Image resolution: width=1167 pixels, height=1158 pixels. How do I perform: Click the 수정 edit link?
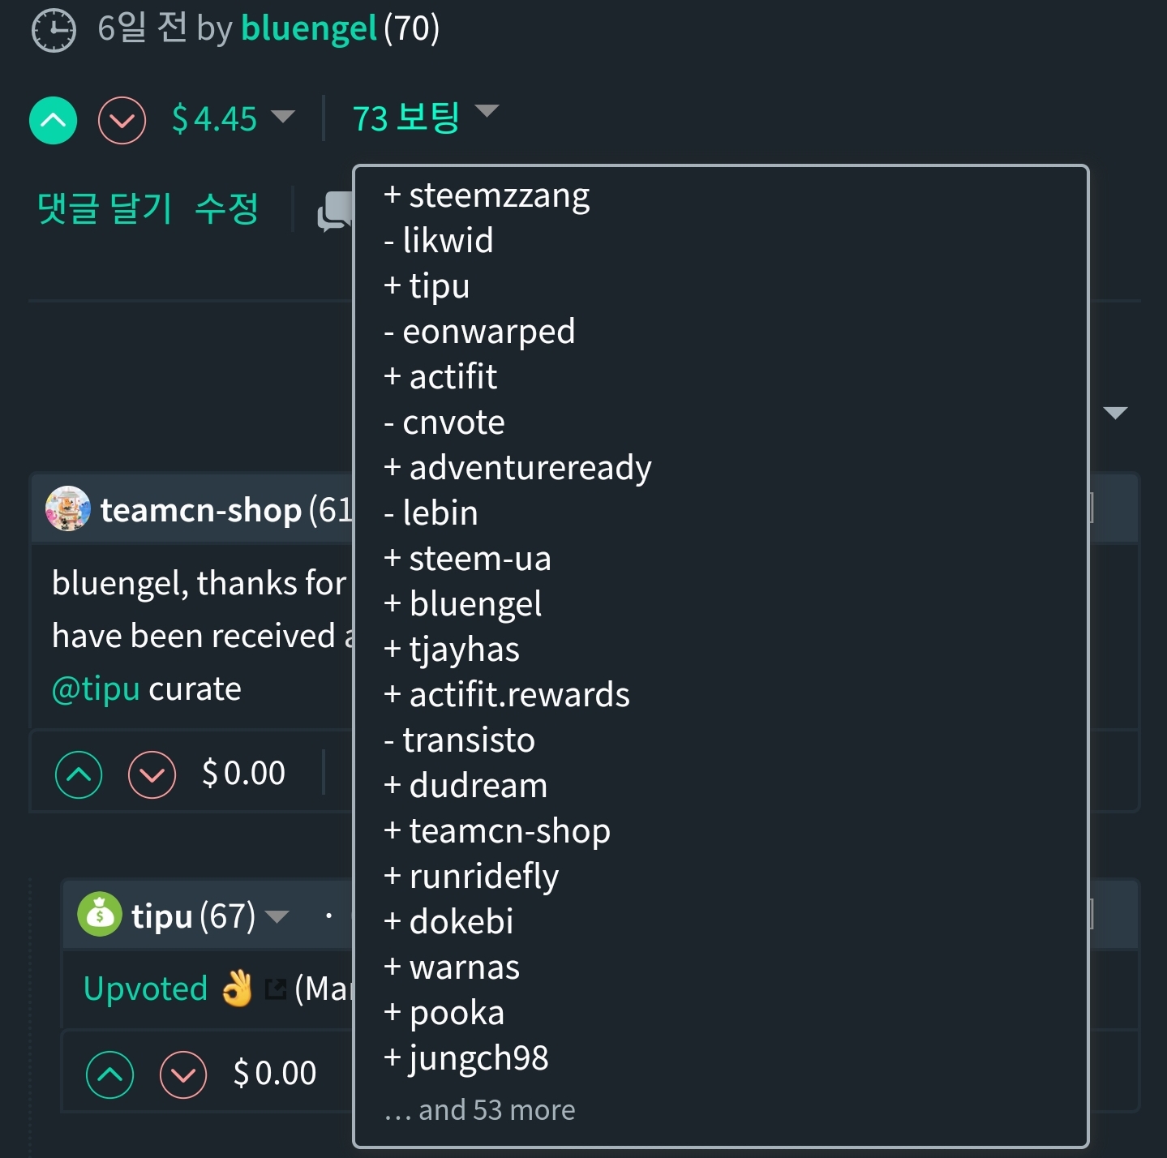(226, 208)
